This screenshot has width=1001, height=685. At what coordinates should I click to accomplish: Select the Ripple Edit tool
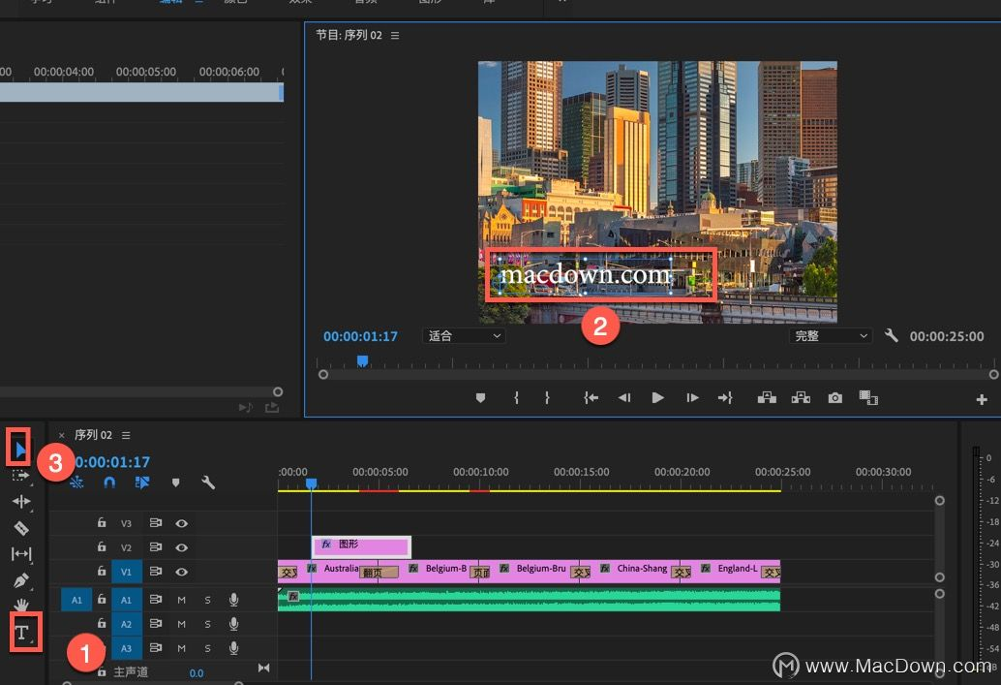click(x=21, y=502)
